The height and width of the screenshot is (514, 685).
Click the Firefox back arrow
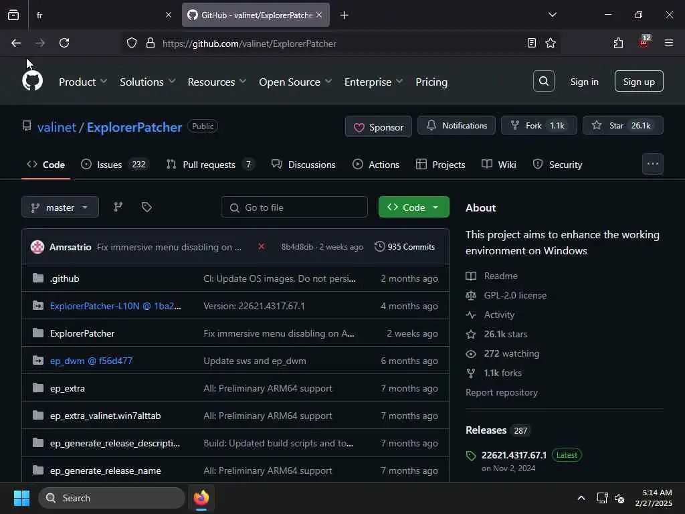coord(16,43)
